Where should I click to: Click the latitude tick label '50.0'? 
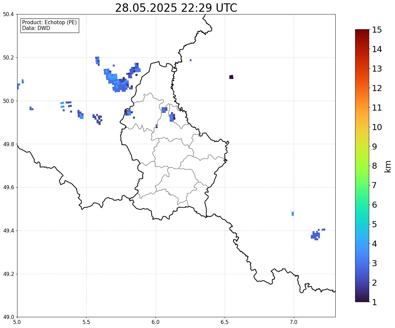pos(8,101)
